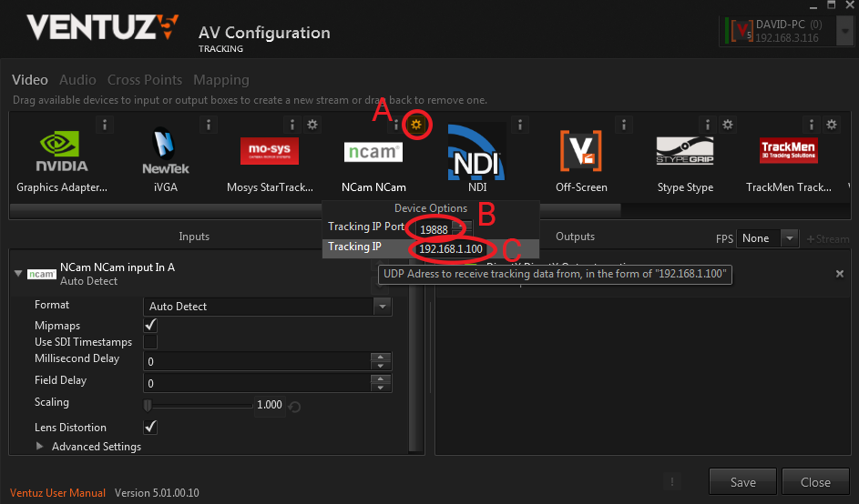The width and height of the screenshot is (859, 504).
Task: Enable Use SDI Timestamps checkbox
Action: pos(150,342)
